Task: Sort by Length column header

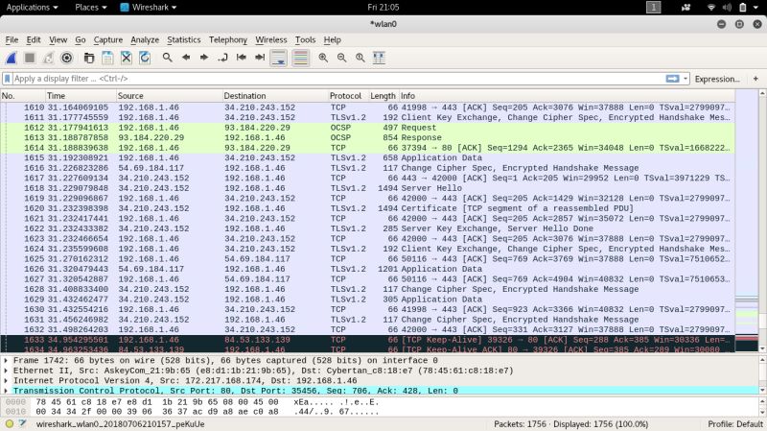Action: pos(383,96)
